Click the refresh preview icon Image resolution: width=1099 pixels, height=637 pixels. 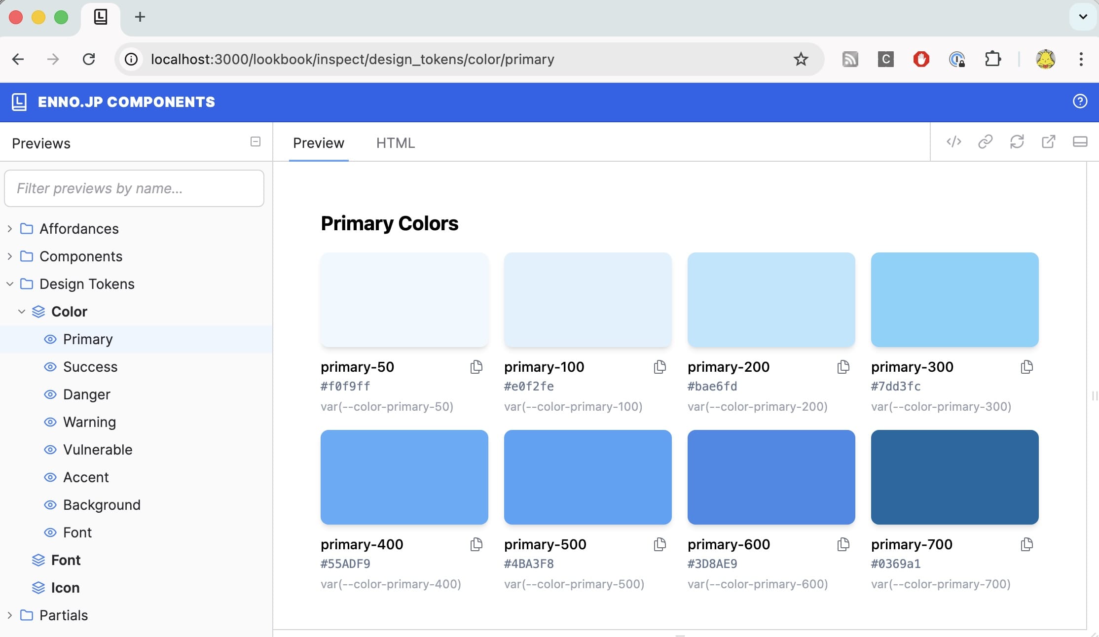point(1017,142)
